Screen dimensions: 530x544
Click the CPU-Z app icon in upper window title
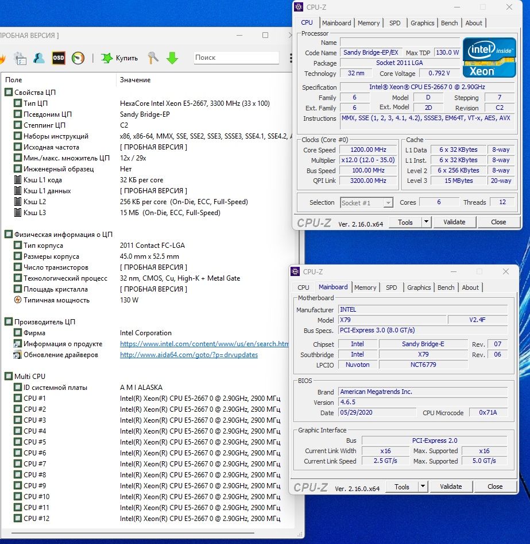pos(299,7)
